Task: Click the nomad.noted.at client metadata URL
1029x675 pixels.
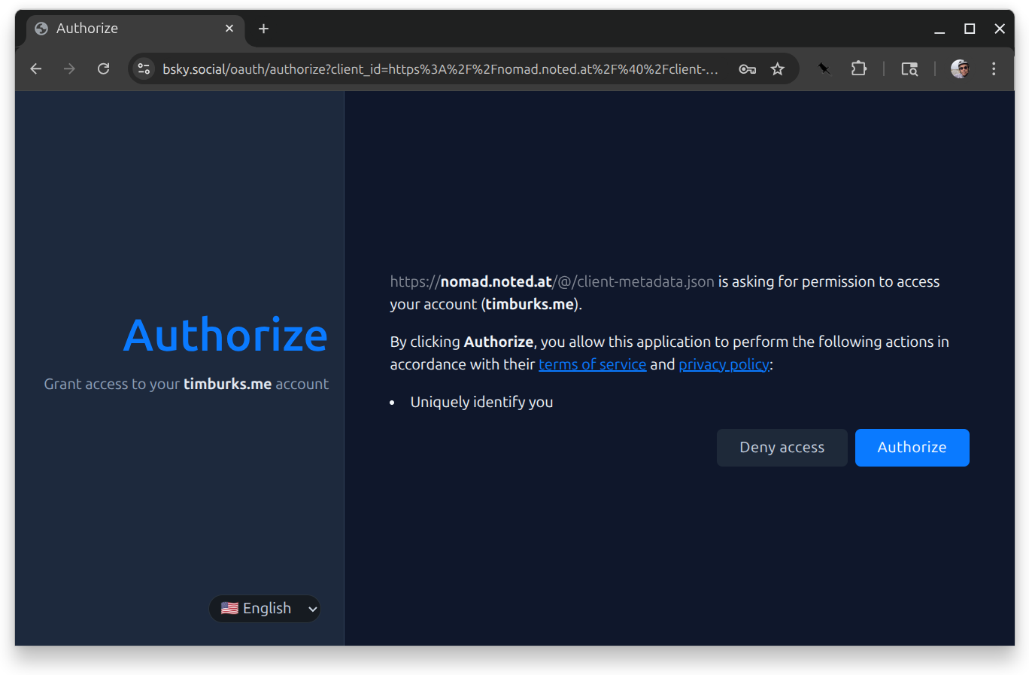Action: coord(552,282)
